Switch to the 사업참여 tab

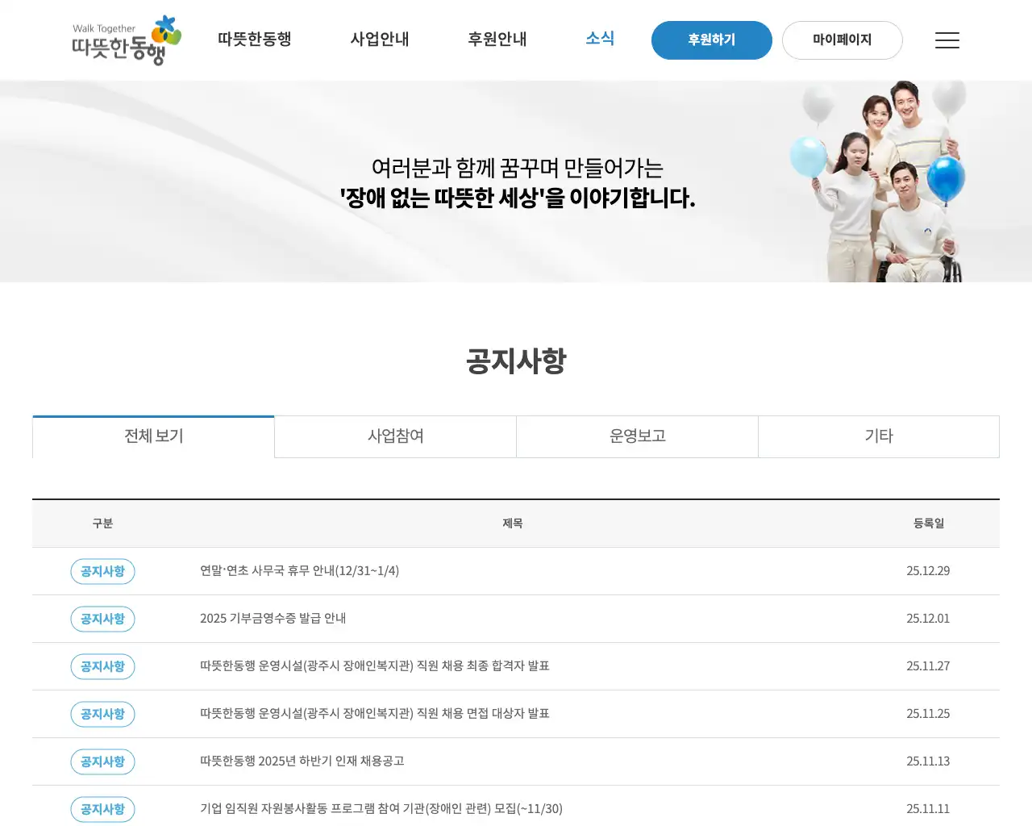point(394,436)
